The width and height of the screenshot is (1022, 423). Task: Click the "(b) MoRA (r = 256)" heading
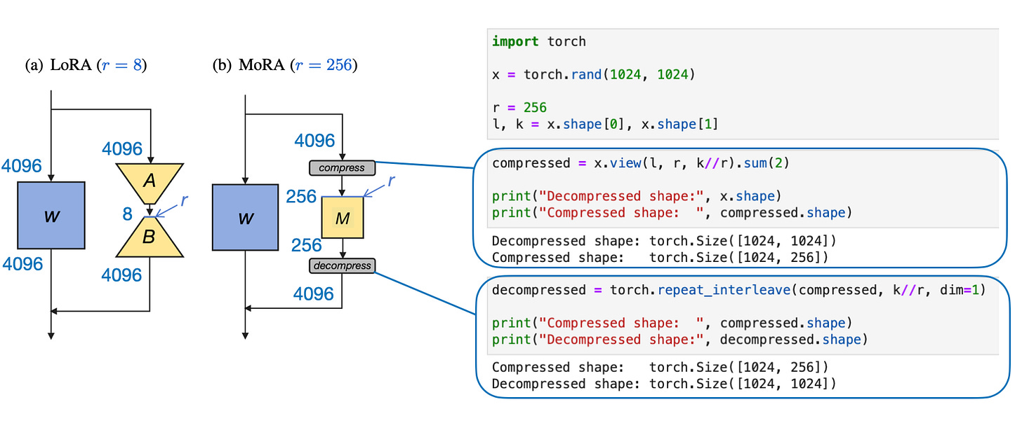click(x=285, y=67)
